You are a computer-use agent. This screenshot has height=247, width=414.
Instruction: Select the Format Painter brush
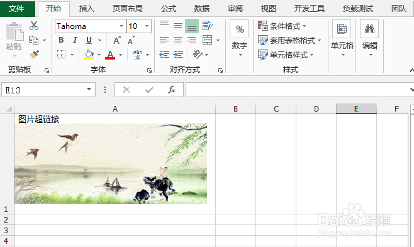(x=34, y=55)
